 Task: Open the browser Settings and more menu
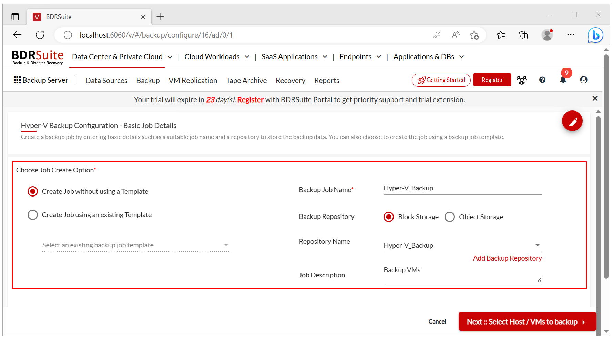571,35
